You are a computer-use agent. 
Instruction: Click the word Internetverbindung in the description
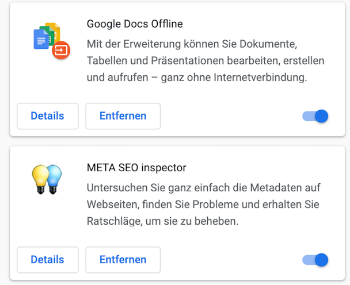pos(260,78)
